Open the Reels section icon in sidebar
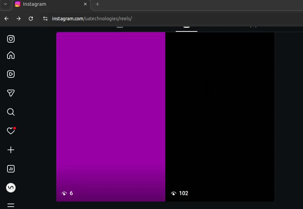Image resolution: width=303 pixels, height=209 pixels. 11,74
